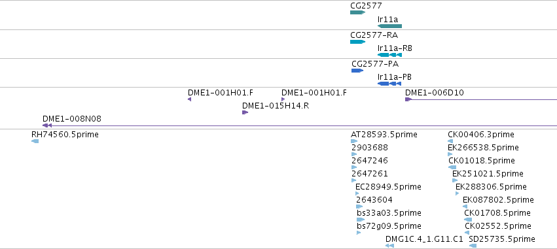Click the CK01018.5prime EST glyph
The width and height of the screenshot is (557, 249).
tap(452, 167)
